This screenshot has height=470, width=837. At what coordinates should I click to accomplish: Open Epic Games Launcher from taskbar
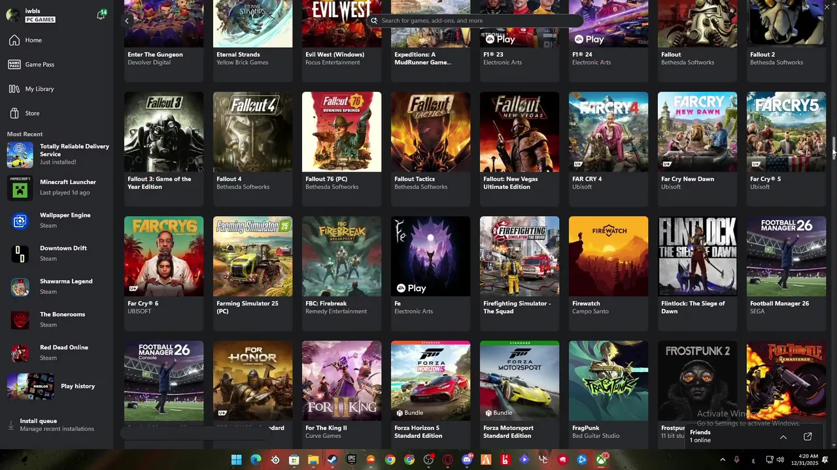(x=352, y=460)
